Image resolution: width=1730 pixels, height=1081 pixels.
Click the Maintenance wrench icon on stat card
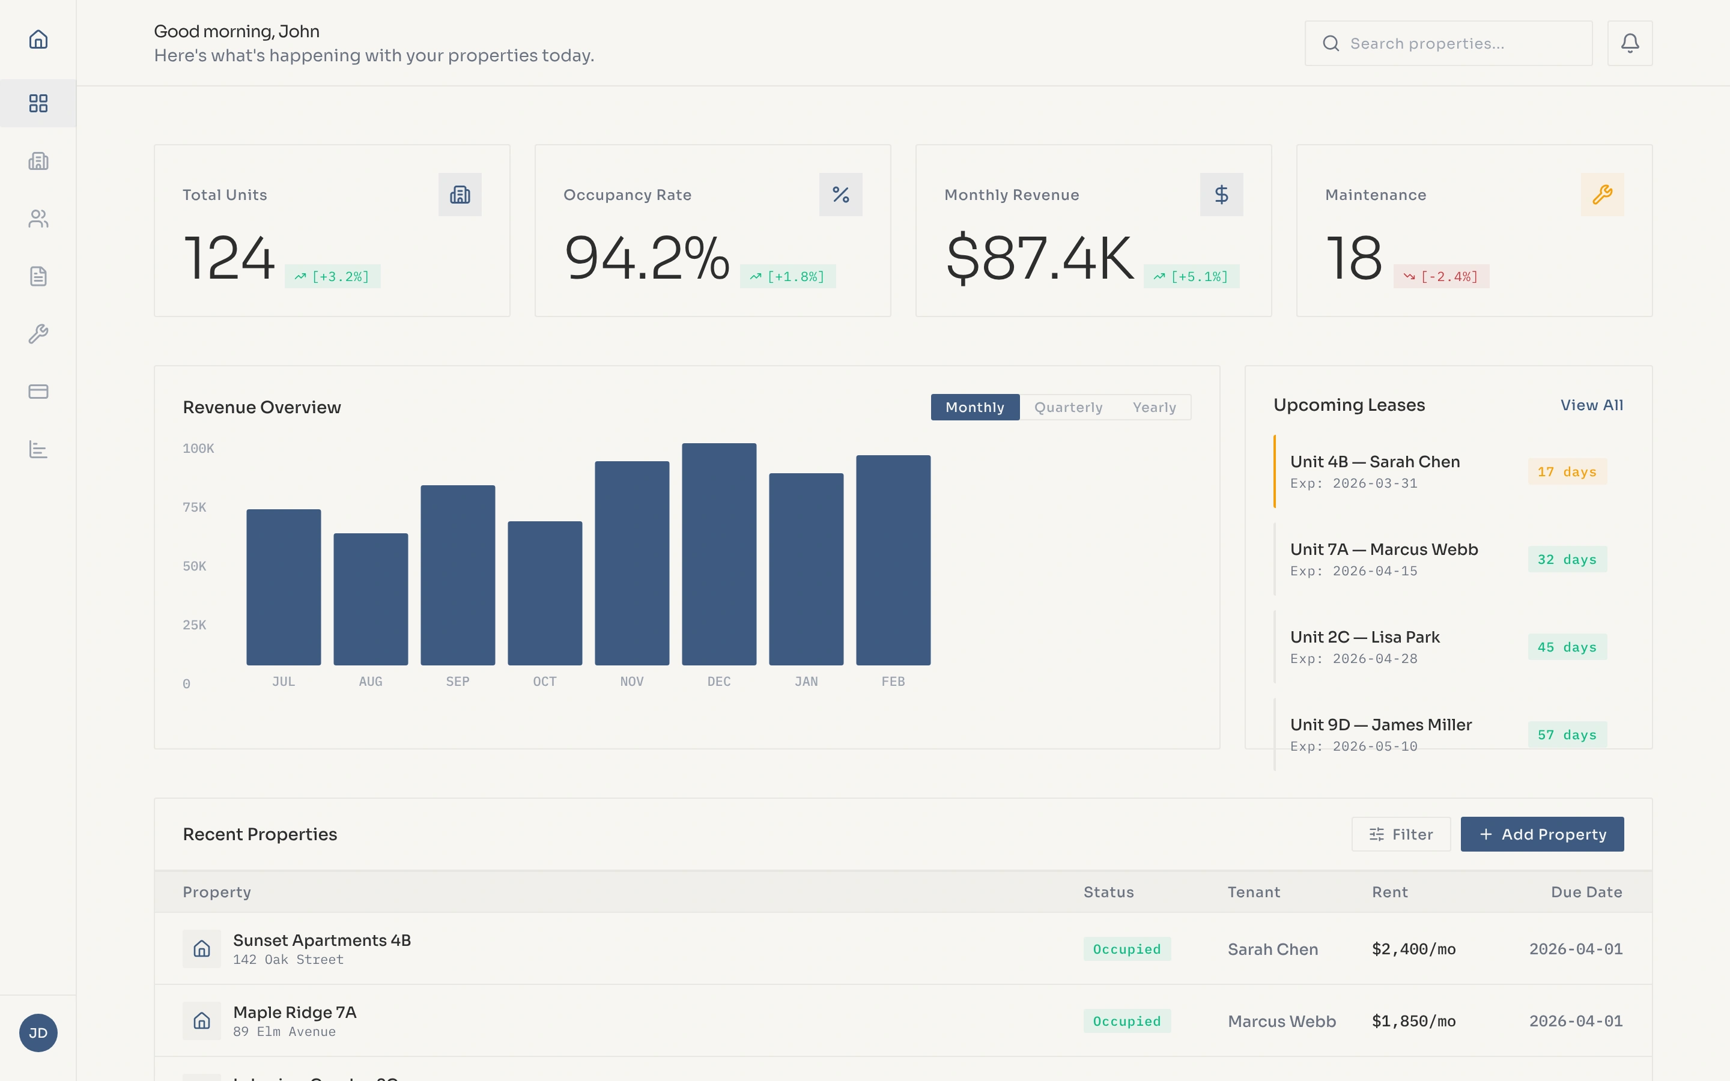(1603, 194)
